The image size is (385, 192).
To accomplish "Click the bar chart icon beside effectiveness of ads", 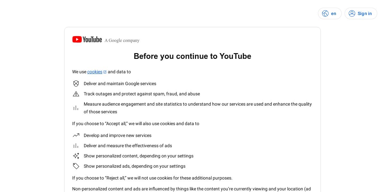I will tap(76, 146).
